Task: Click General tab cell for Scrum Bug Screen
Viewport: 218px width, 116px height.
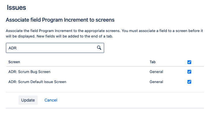Action: point(156,72)
